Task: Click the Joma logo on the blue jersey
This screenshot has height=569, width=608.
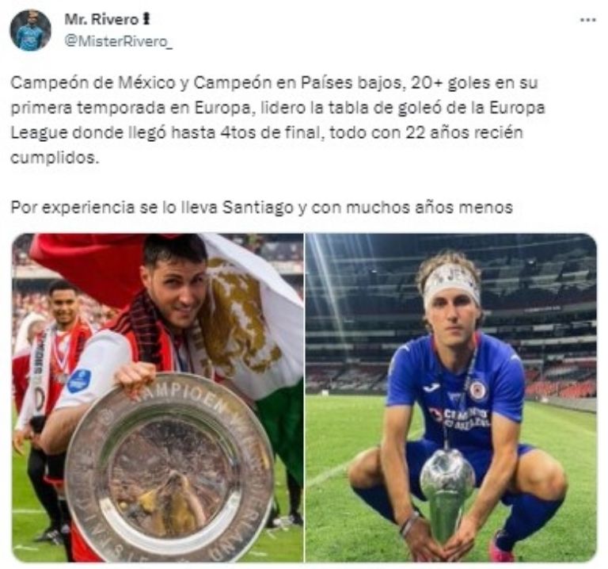Action: click(x=430, y=388)
